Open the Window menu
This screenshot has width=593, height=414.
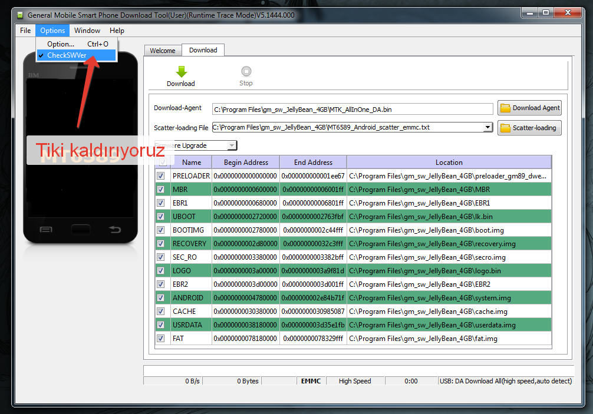tap(87, 31)
